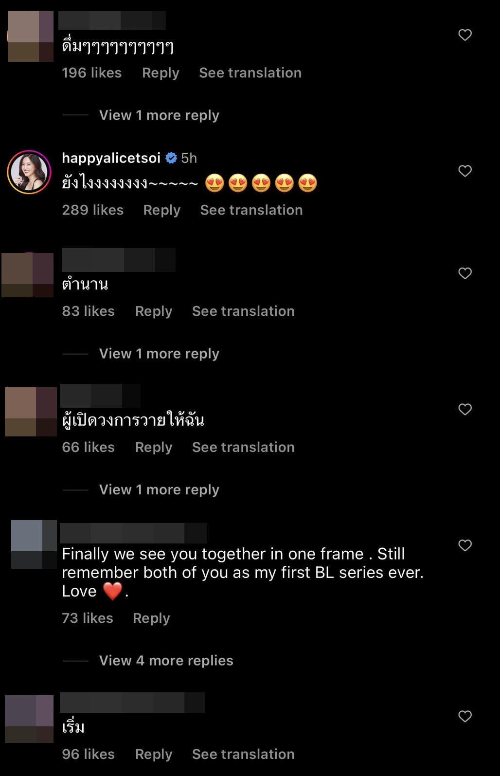Like the 66-likes Thai comment

(465, 410)
